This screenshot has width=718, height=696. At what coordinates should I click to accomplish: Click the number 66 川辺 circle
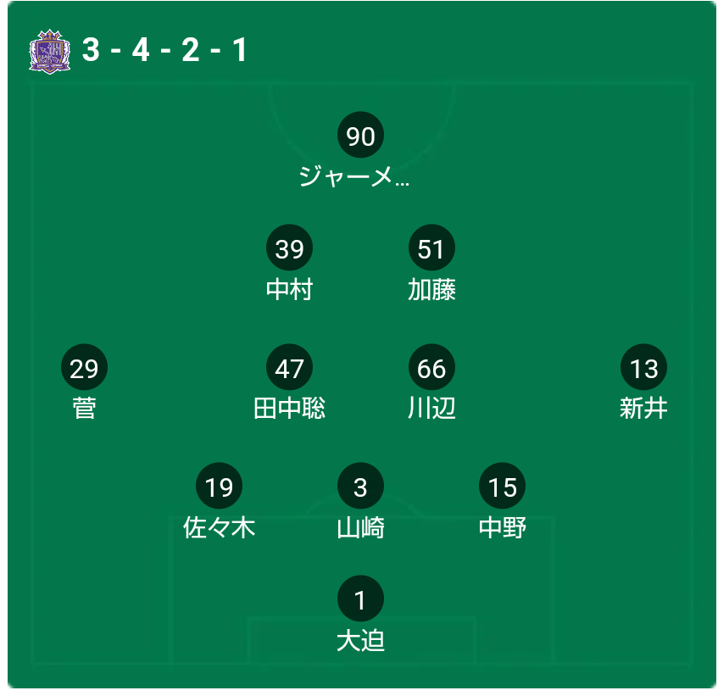[431, 367]
